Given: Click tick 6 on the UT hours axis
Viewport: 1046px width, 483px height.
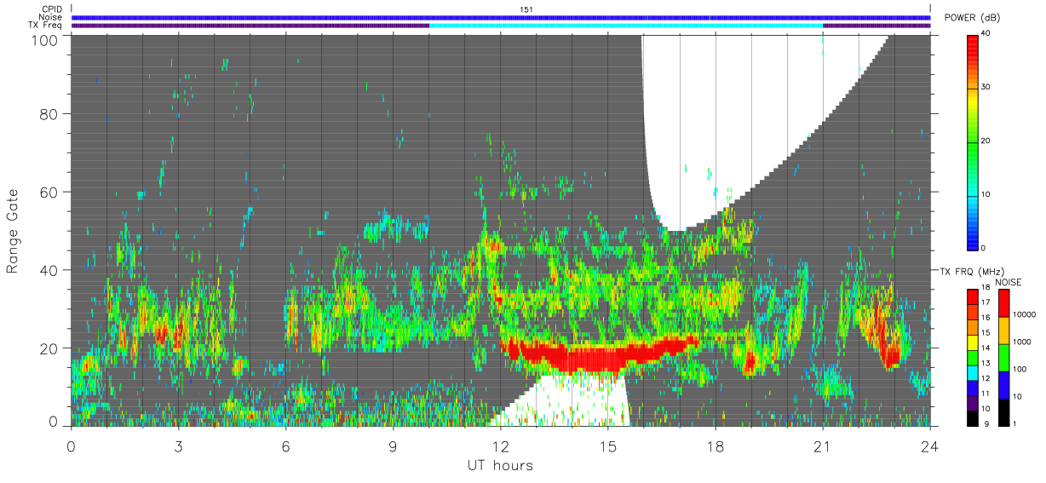Looking at the screenshot, I should click(x=285, y=446).
